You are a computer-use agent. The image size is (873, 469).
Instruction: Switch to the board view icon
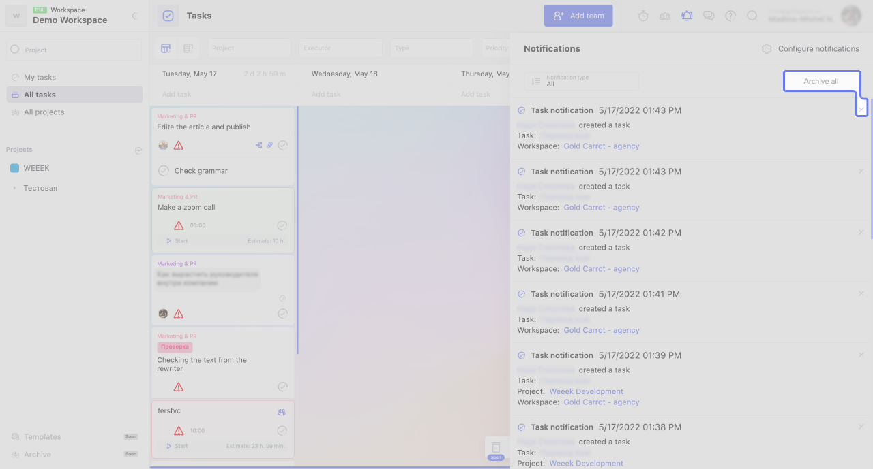coord(166,48)
